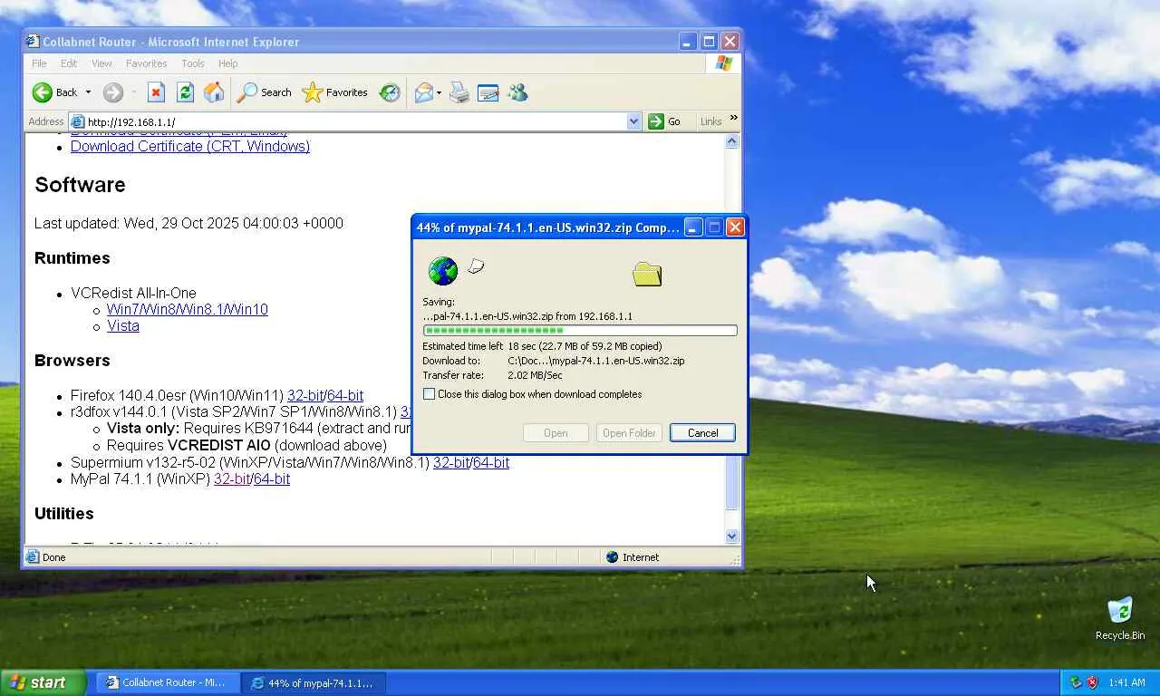
Task: Expand the address bar dropdown
Action: click(633, 121)
